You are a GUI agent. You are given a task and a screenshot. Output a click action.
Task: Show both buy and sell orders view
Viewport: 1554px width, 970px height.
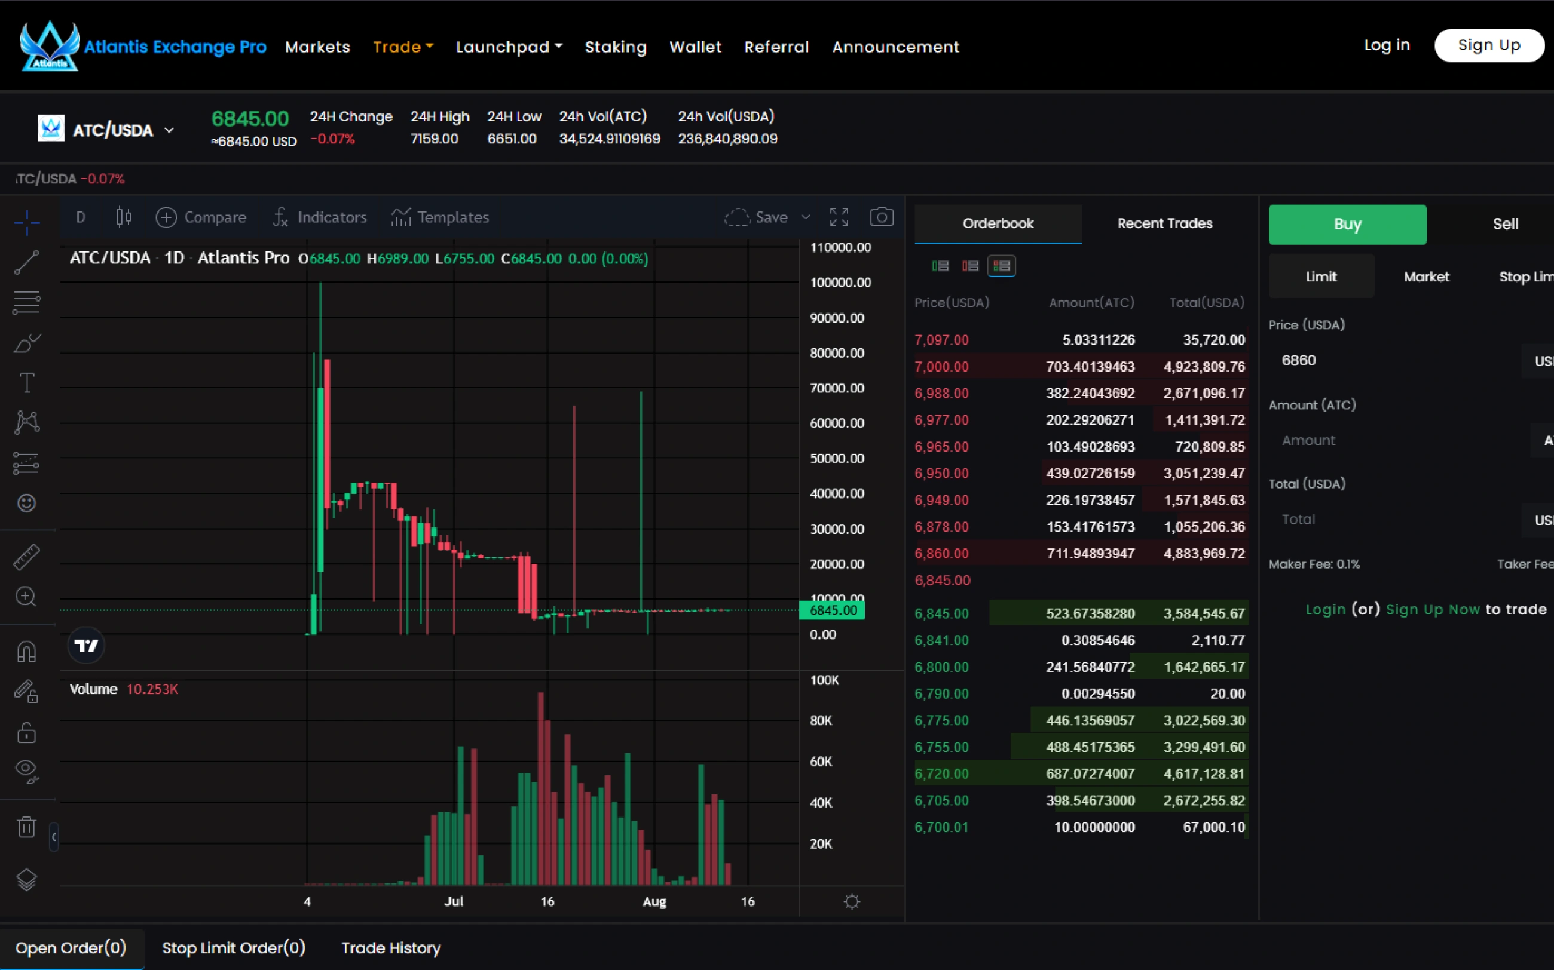[x=1001, y=266]
